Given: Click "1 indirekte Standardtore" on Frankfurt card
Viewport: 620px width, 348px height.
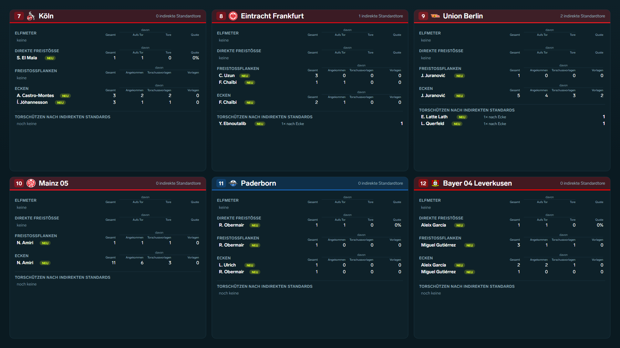Looking at the screenshot, I should [x=381, y=16].
